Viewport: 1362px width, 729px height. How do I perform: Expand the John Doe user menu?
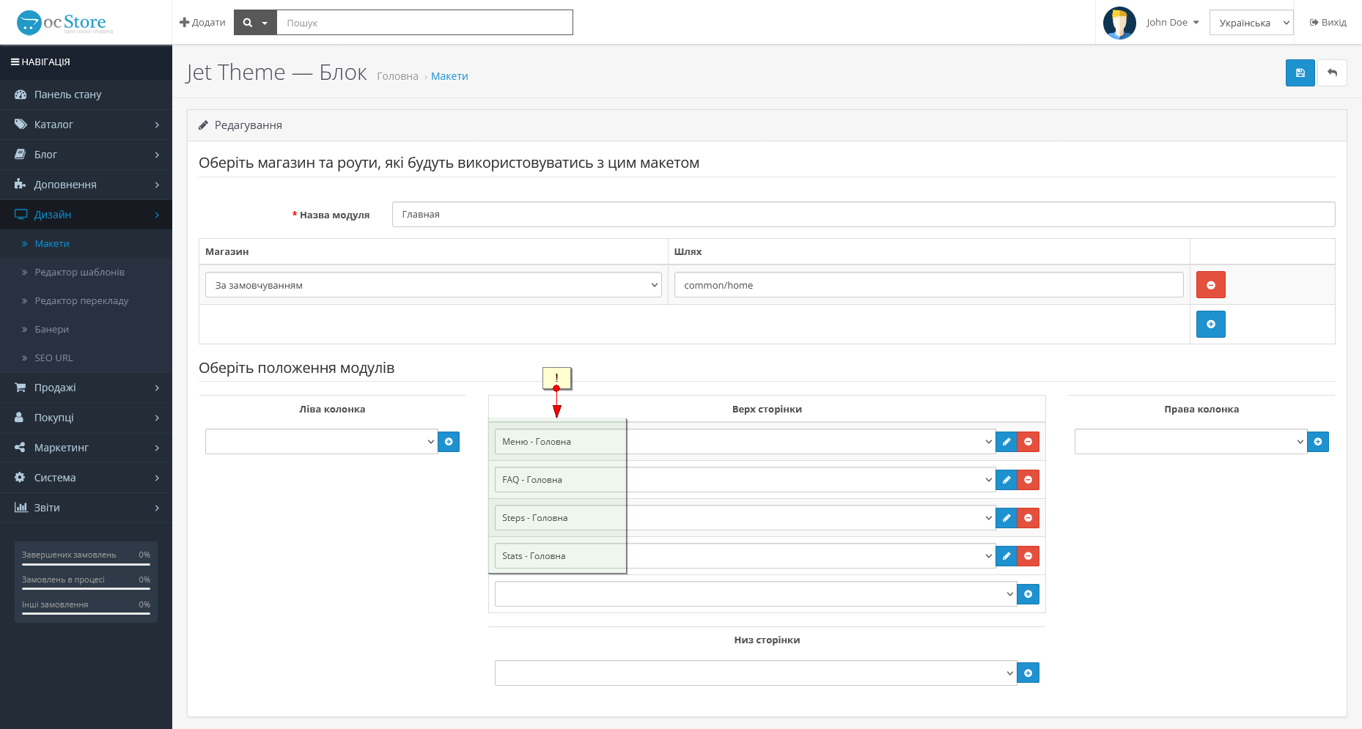click(x=1172, y=23)
